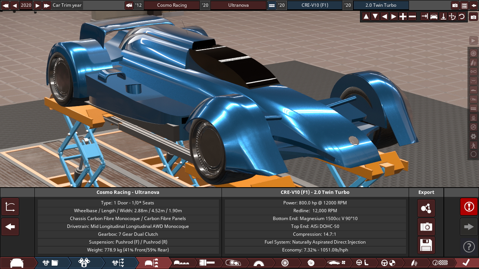Snap camera to top-down view
The height and width of the screenshot is (269, 479).
443,16
